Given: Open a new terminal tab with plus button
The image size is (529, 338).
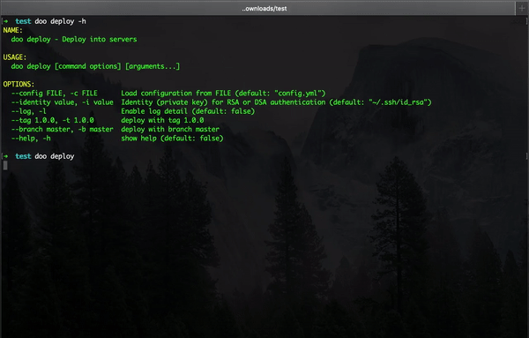Looking at the screenshot, I should point(522,8).
